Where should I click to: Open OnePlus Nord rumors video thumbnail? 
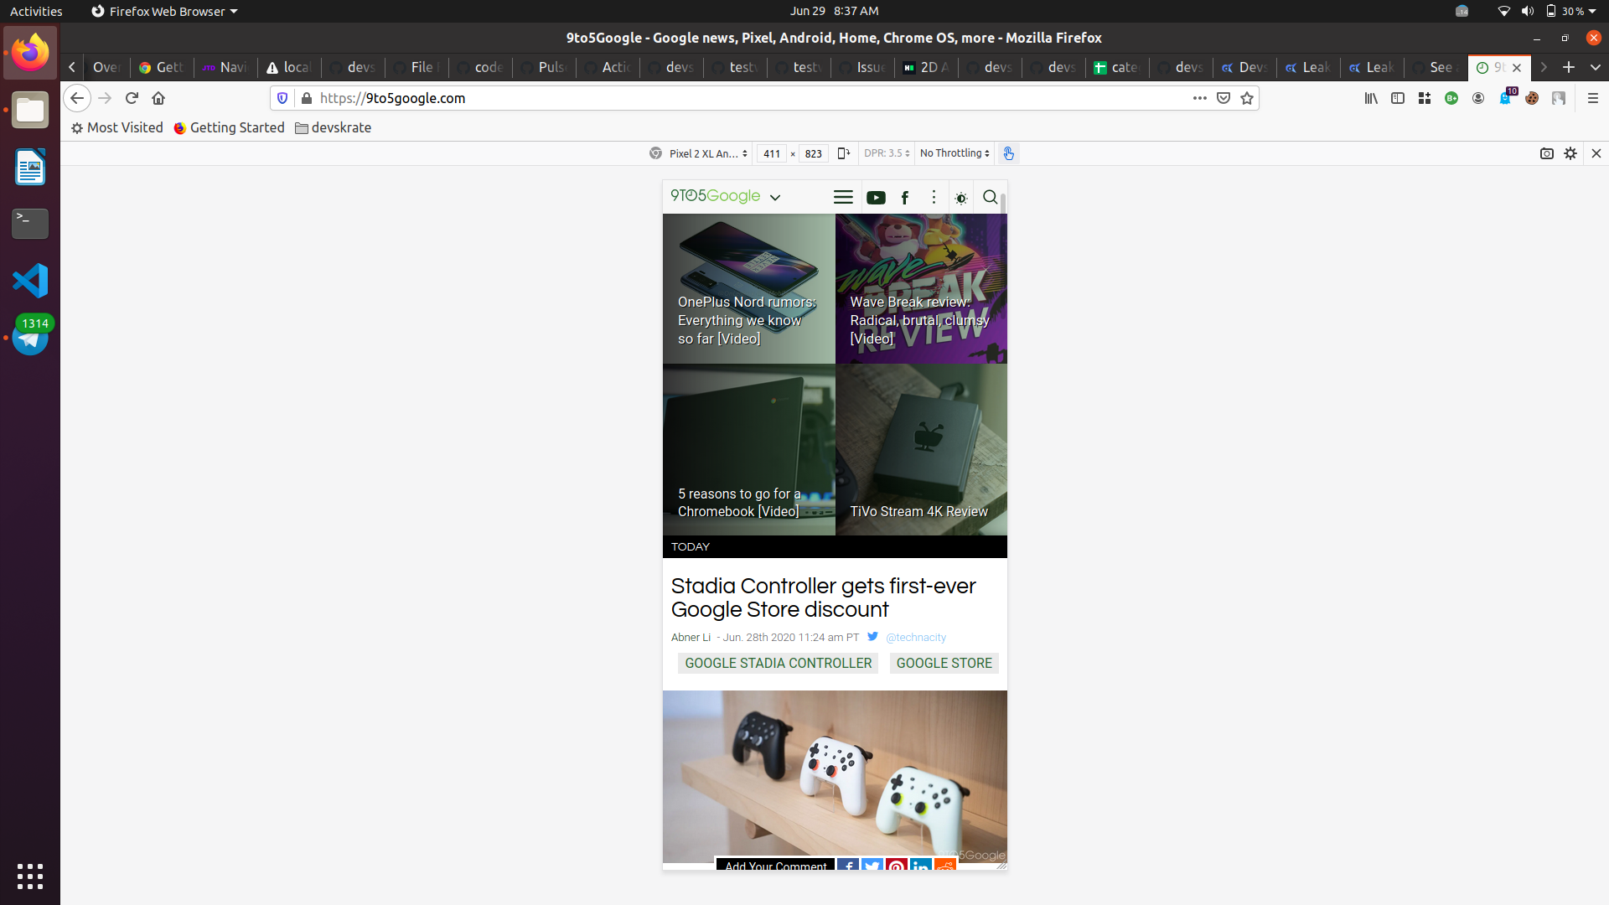pos(748,288)
